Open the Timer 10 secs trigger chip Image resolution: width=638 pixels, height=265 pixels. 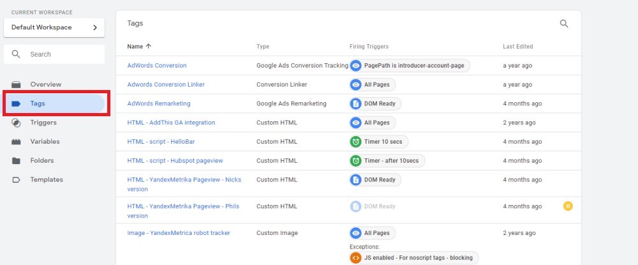tap(378, 142)
